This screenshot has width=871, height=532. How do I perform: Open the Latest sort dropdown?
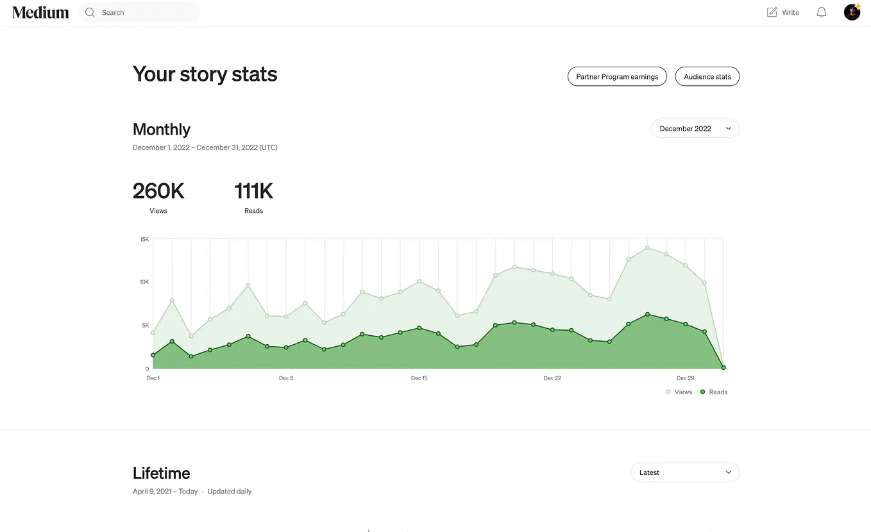[x=685, y=472]
